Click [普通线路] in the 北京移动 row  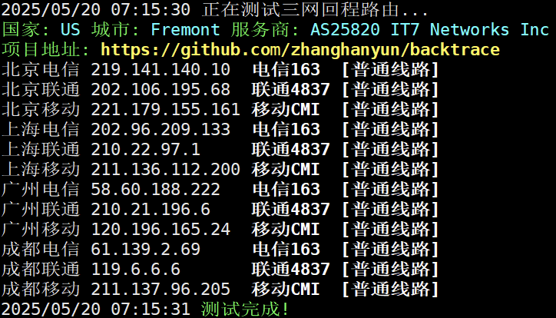[390, 110]
